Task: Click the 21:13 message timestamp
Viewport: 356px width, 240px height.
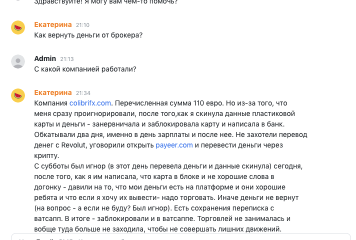Action: [x=67, y=59]
